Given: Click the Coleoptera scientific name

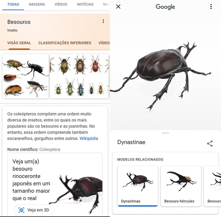Looking at the screenshot, I should 50,149.
